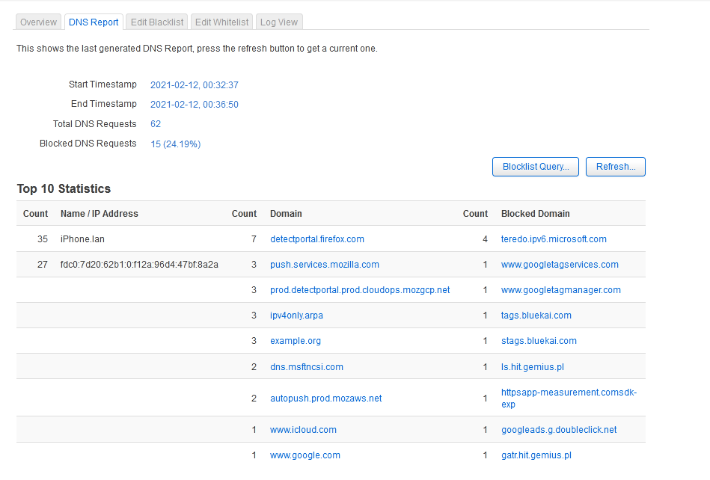Open the example.org domain link
This screenshot has height=480, width=710.
pyautogui.click(x=296, y=340)
